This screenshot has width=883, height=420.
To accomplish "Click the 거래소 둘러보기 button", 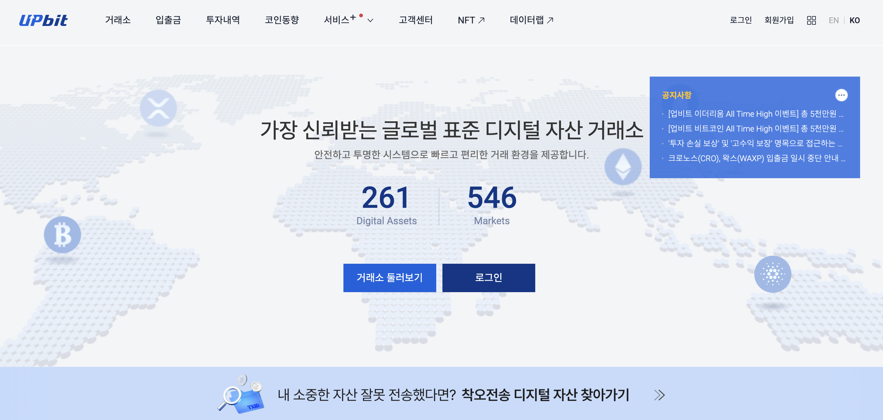I will point(390,277).
